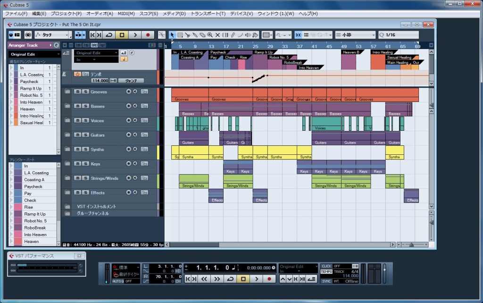Image resolution: width=483 pixels, height=303 pixels.
Task: Click the toolbar Play button
Action: 135,35
